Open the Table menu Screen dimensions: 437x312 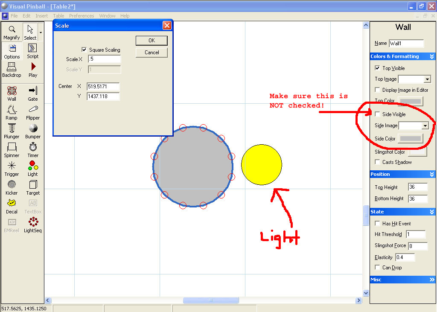click(58, 16)
